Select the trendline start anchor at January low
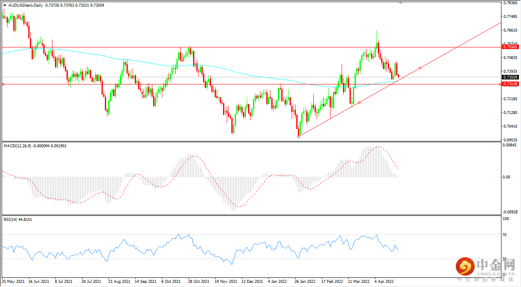The image size is (521, 287). (299, 136)
